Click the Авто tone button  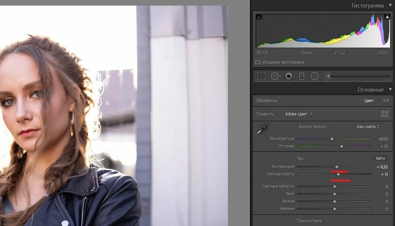pyautogui.click(x=380, y=159)
